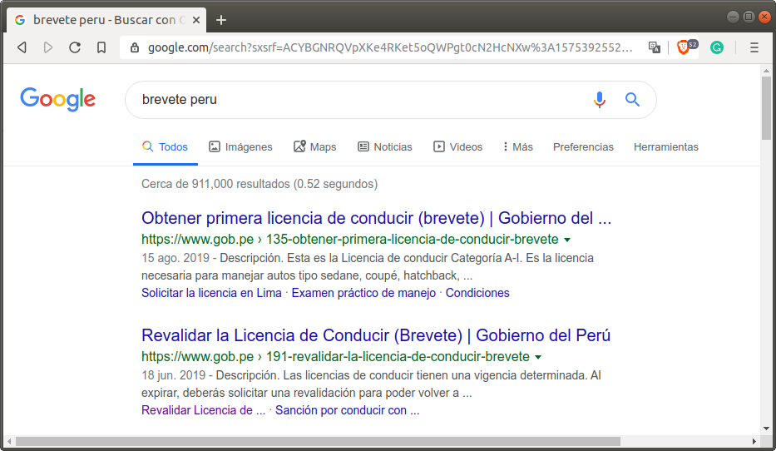Click the horizontal scrollbar left arrow
Image resolution: width=776 pixels, height=451 pixels.
(9, 441)
